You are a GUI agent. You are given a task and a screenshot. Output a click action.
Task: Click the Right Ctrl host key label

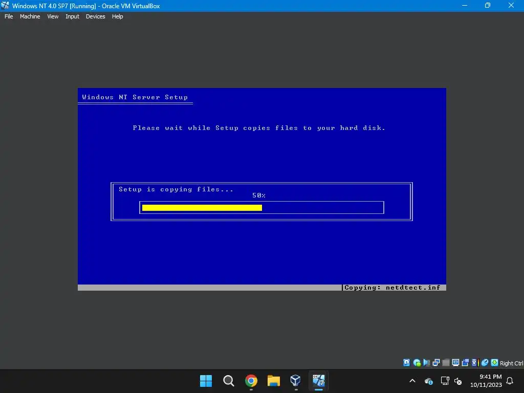pyautogui.click(x=511, y=363)
